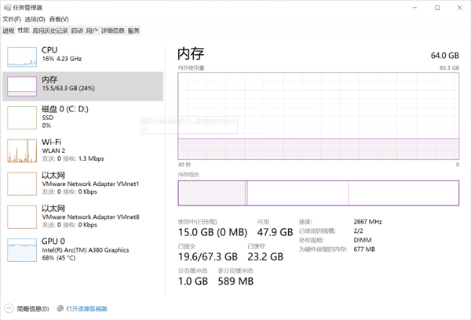Collapse details with 简略信息 chevron icon
This screenshot has width=471, height=320.
coord(9,309)
